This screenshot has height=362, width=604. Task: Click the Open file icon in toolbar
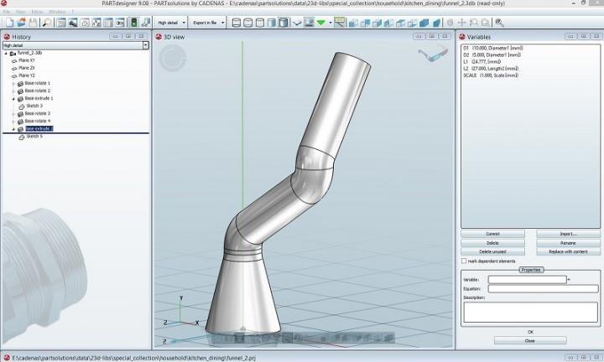[x=21, y=23]
